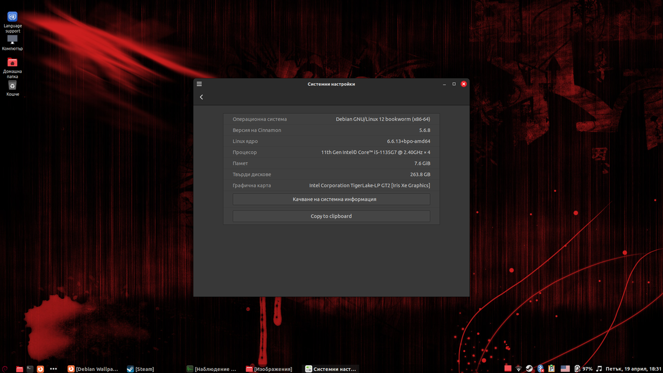Screen dimensions: 663x373
Task: Launch terminal from the panel launcher
Action: [30, 369]
